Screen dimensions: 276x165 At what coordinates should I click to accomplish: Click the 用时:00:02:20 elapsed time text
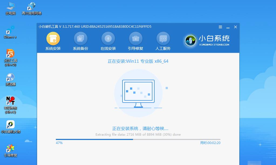tap(210, 143)
